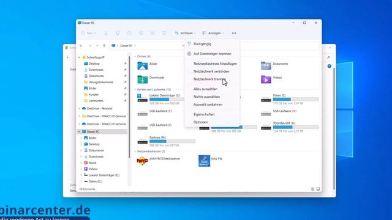The image size is (392, 220).
Task: Collapse the Ordner (6) group
Action: coord(135,56)
